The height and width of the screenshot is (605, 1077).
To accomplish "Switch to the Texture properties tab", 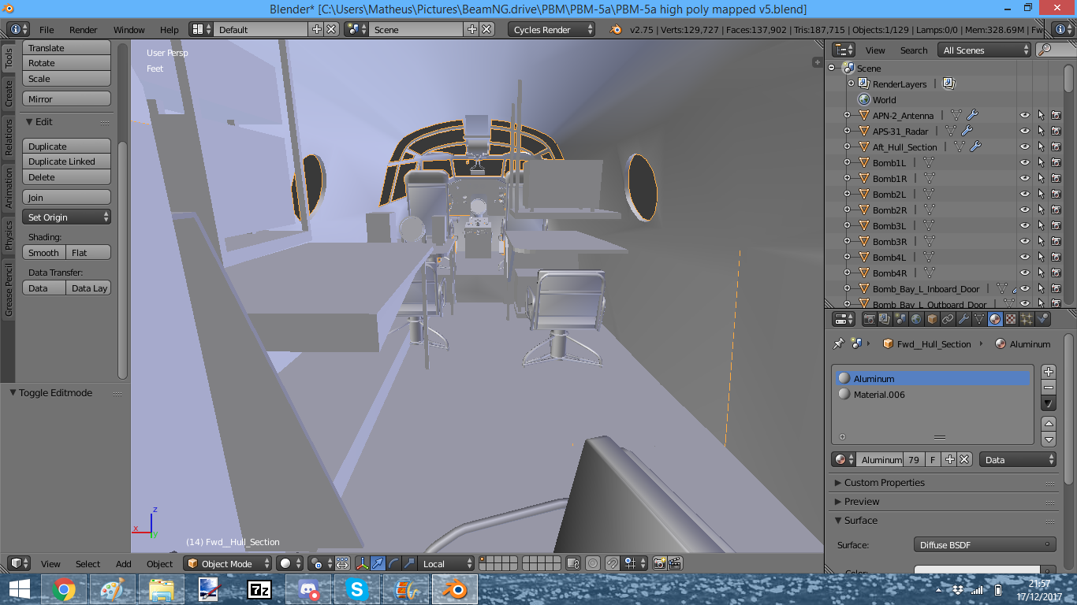I will coord(1011,319).
